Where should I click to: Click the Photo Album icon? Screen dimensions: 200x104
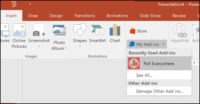click(59, 30)
